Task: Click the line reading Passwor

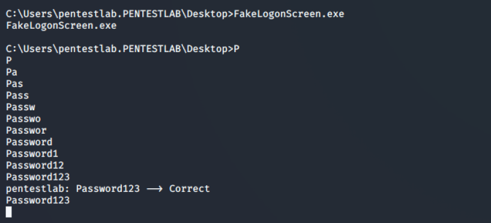Action: (26, 130)
